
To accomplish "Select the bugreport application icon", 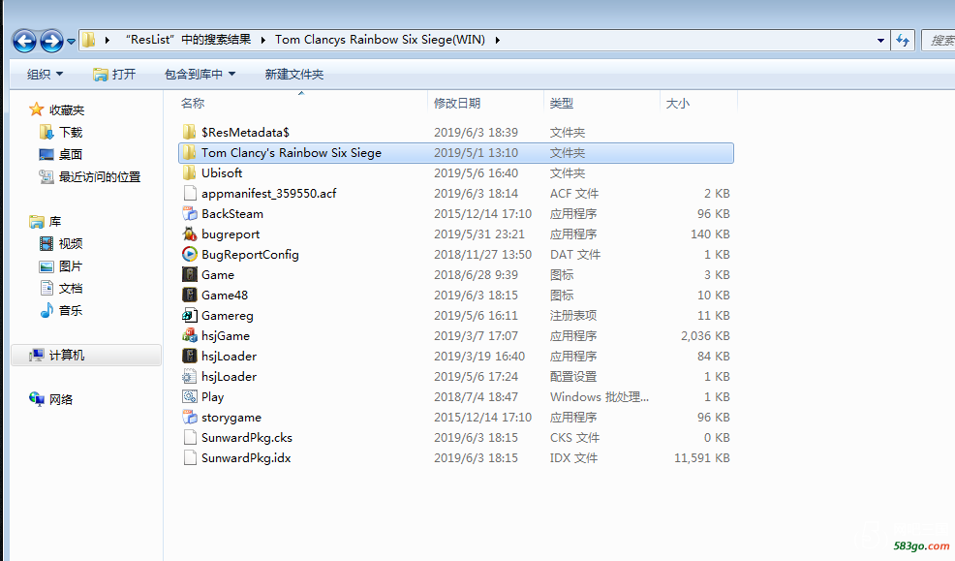I will coord(190,234).
